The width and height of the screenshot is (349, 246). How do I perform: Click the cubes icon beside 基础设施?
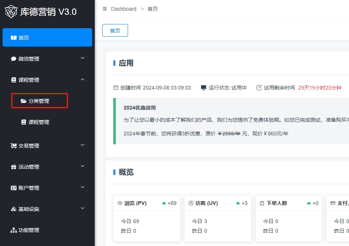tap(14, 209)
